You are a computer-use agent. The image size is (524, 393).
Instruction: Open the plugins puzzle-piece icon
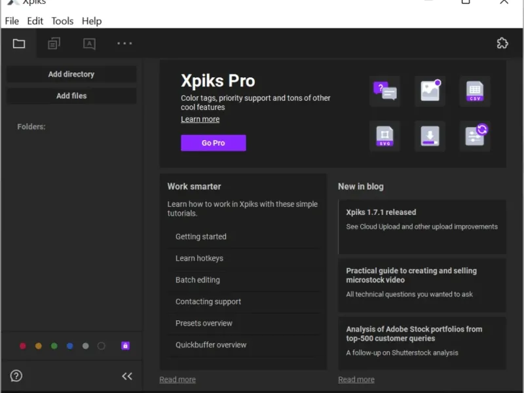tap(502, 43)
